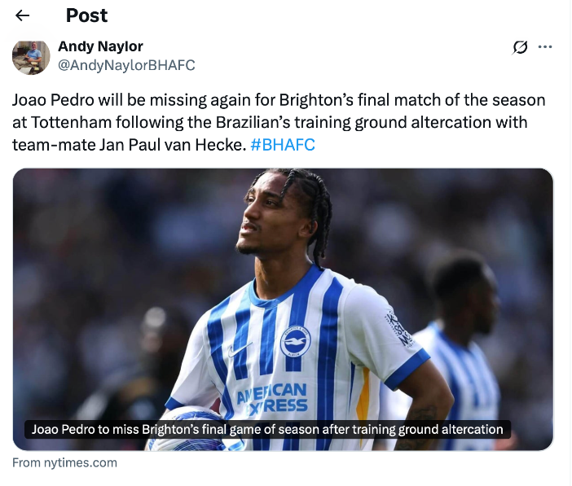Viewport: 572px width, 486px height.
Task: Click the back arrow icon
Action: (x=22, y=15)
